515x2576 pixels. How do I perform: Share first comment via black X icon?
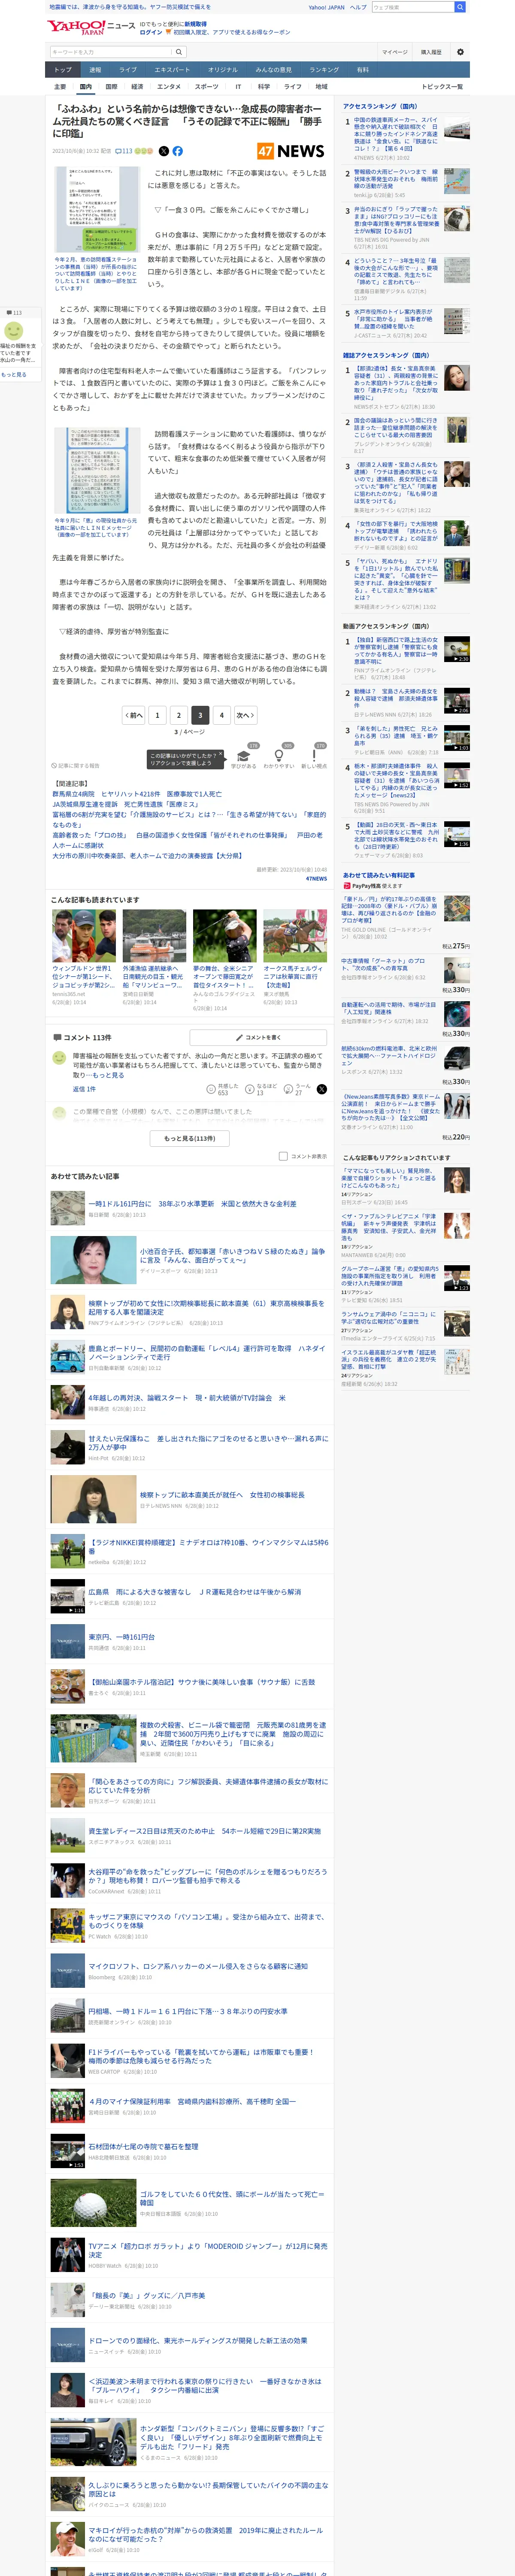(x=322, y=1089)
